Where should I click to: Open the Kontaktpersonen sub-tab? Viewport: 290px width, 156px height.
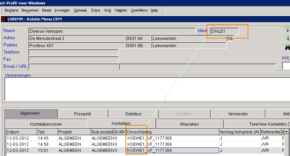coord(46,124)
